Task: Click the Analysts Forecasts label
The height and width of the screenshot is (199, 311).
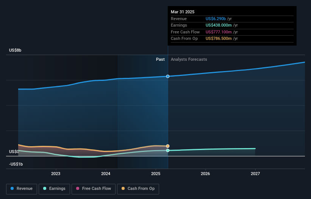Action: pyautogui.click(x=189, y=60)
